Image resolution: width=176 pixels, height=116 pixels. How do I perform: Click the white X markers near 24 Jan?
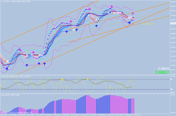8,61
